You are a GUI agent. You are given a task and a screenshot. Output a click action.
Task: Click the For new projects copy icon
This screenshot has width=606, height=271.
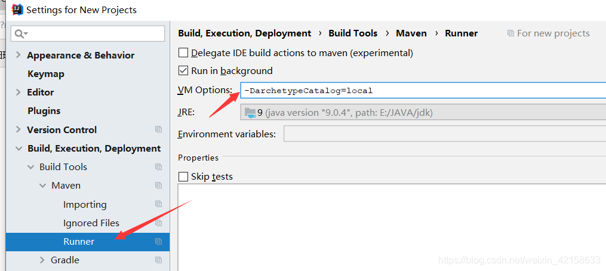click(x=510, y=33)
